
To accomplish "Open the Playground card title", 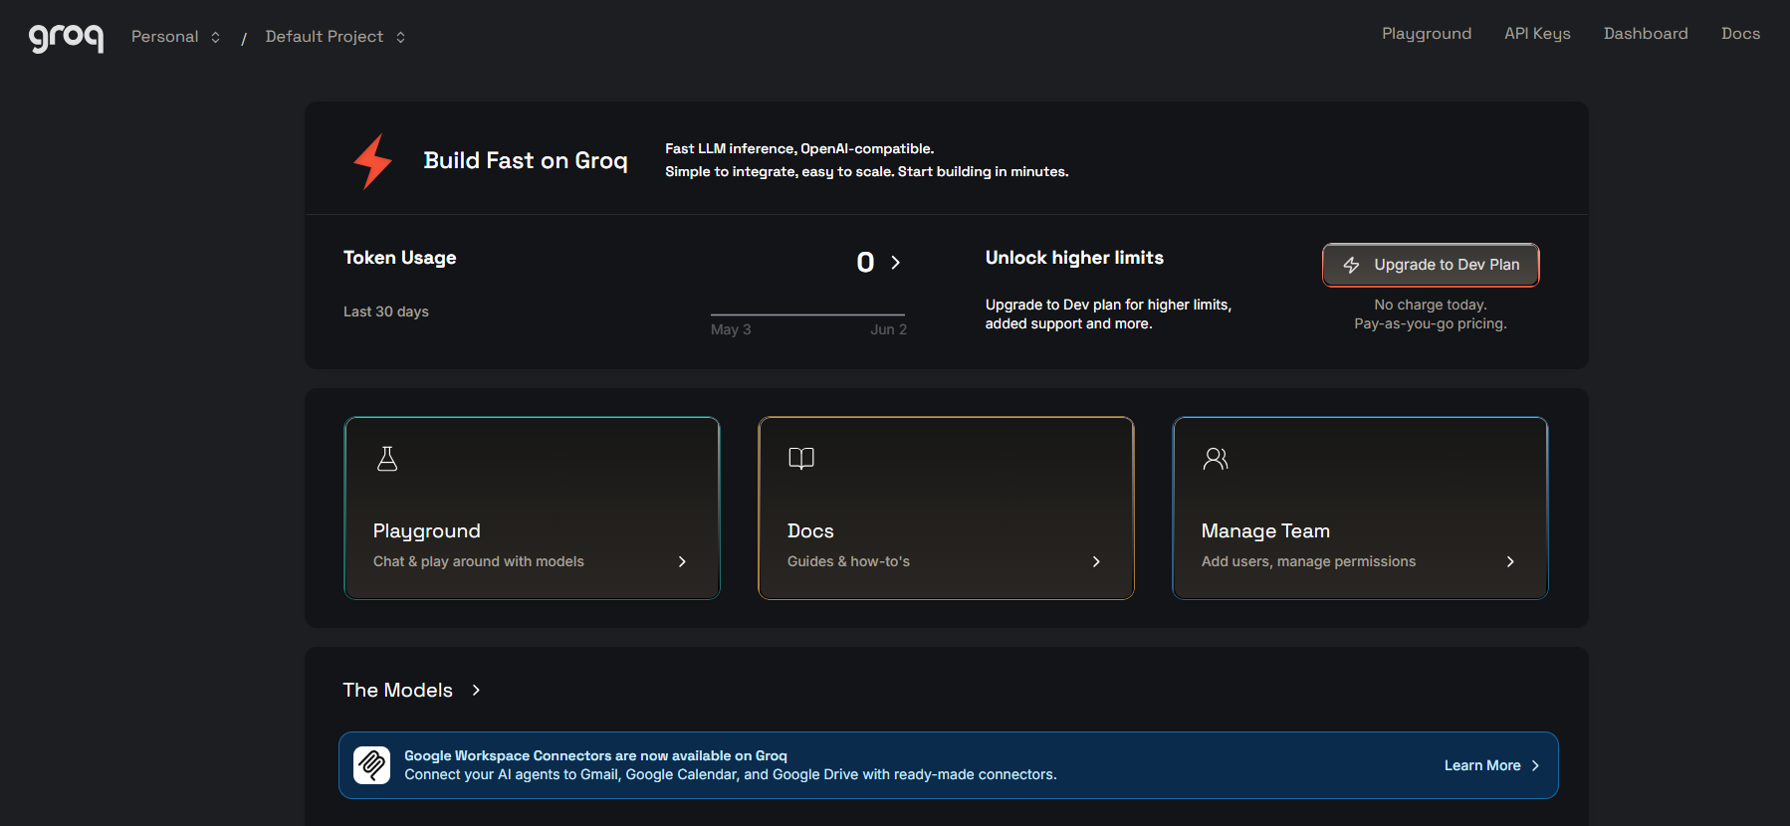I will [x=426, y=531].
